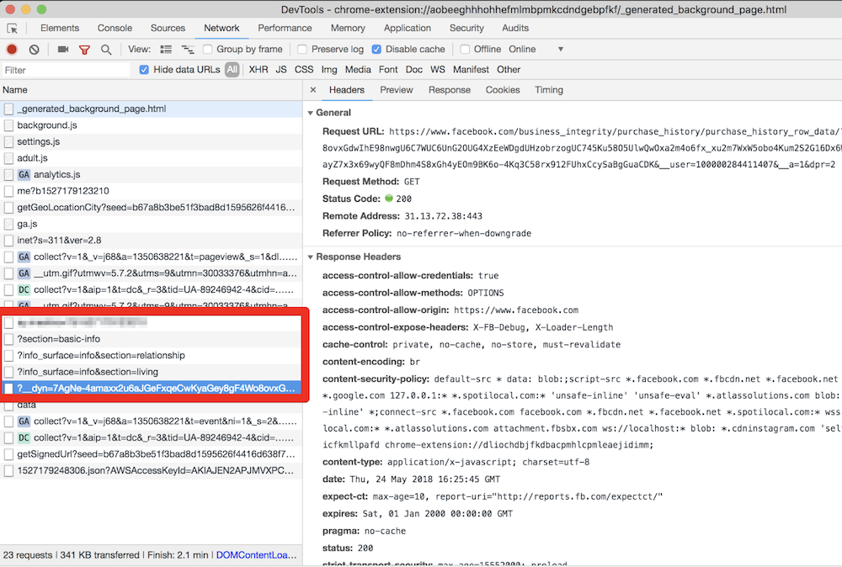Click the inspect element cursor icon
Image resolution: width=842 pixels, height=567 pixels.
coord(13,29)
